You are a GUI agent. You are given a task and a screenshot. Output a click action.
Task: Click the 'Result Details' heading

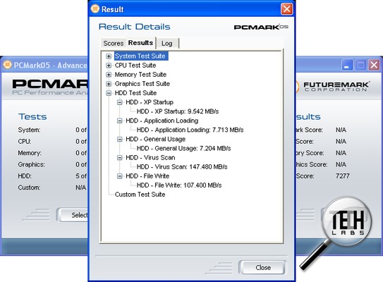(x=134, y=27)
